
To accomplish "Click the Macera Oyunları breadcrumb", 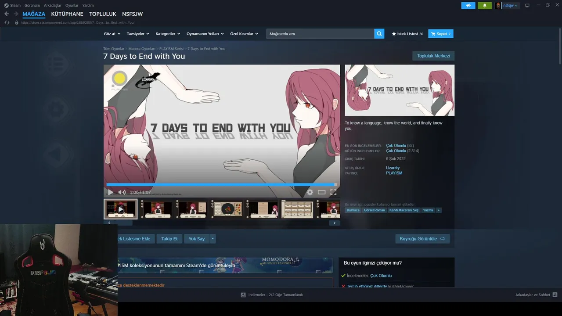I will point(142,49).
